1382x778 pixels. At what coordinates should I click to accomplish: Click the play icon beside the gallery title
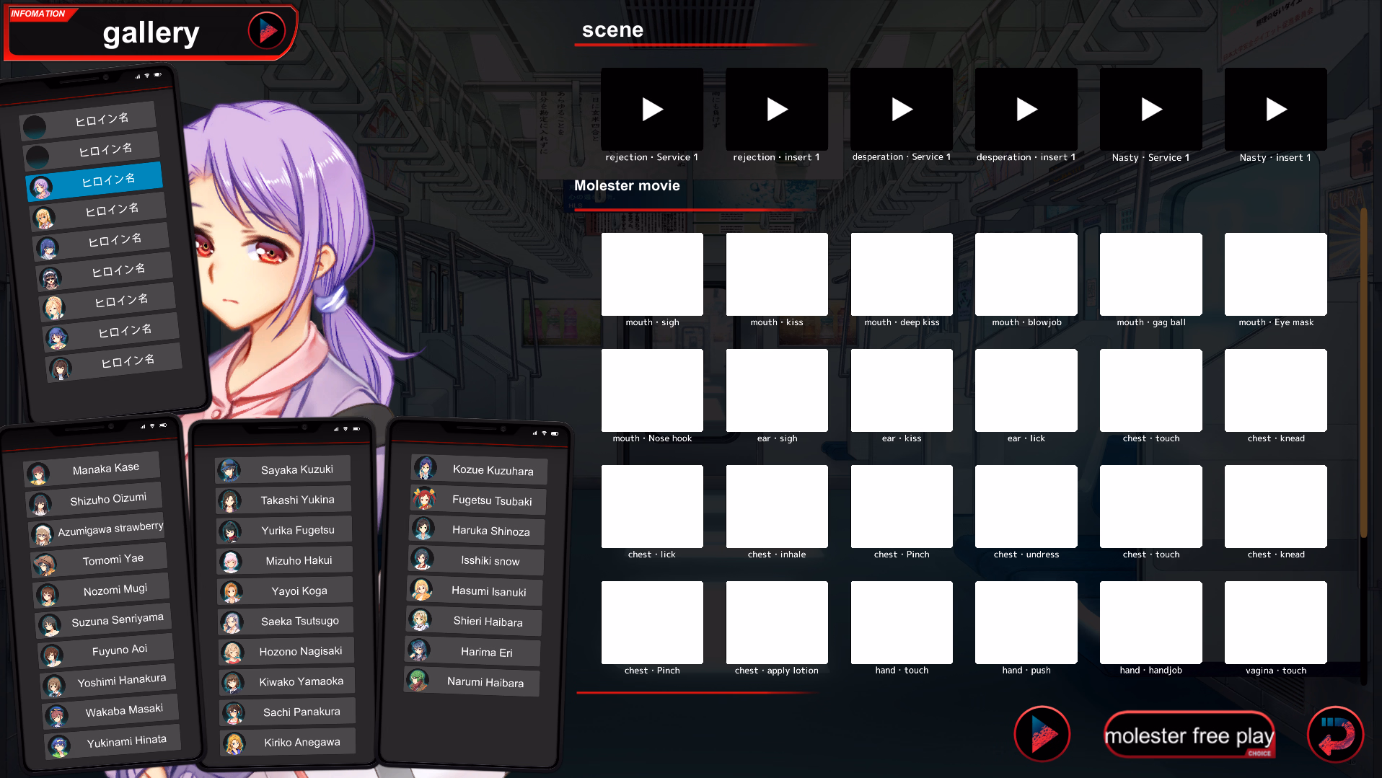click(267, 31)
